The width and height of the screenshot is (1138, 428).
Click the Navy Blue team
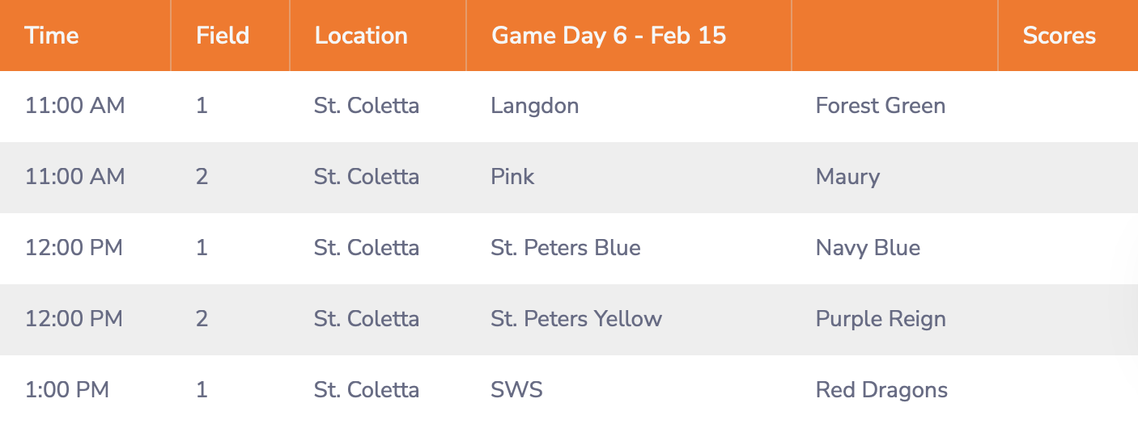pyautogui.click(x=868, y=248)
